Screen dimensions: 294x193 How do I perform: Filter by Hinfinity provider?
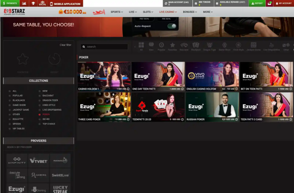click(17, 161)
